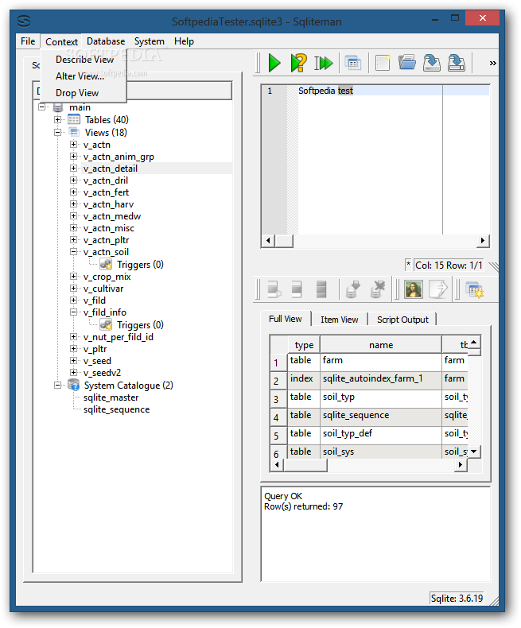Select the sqlite_master catalogue entry
The image size is (521, 628).
(111, 397)
